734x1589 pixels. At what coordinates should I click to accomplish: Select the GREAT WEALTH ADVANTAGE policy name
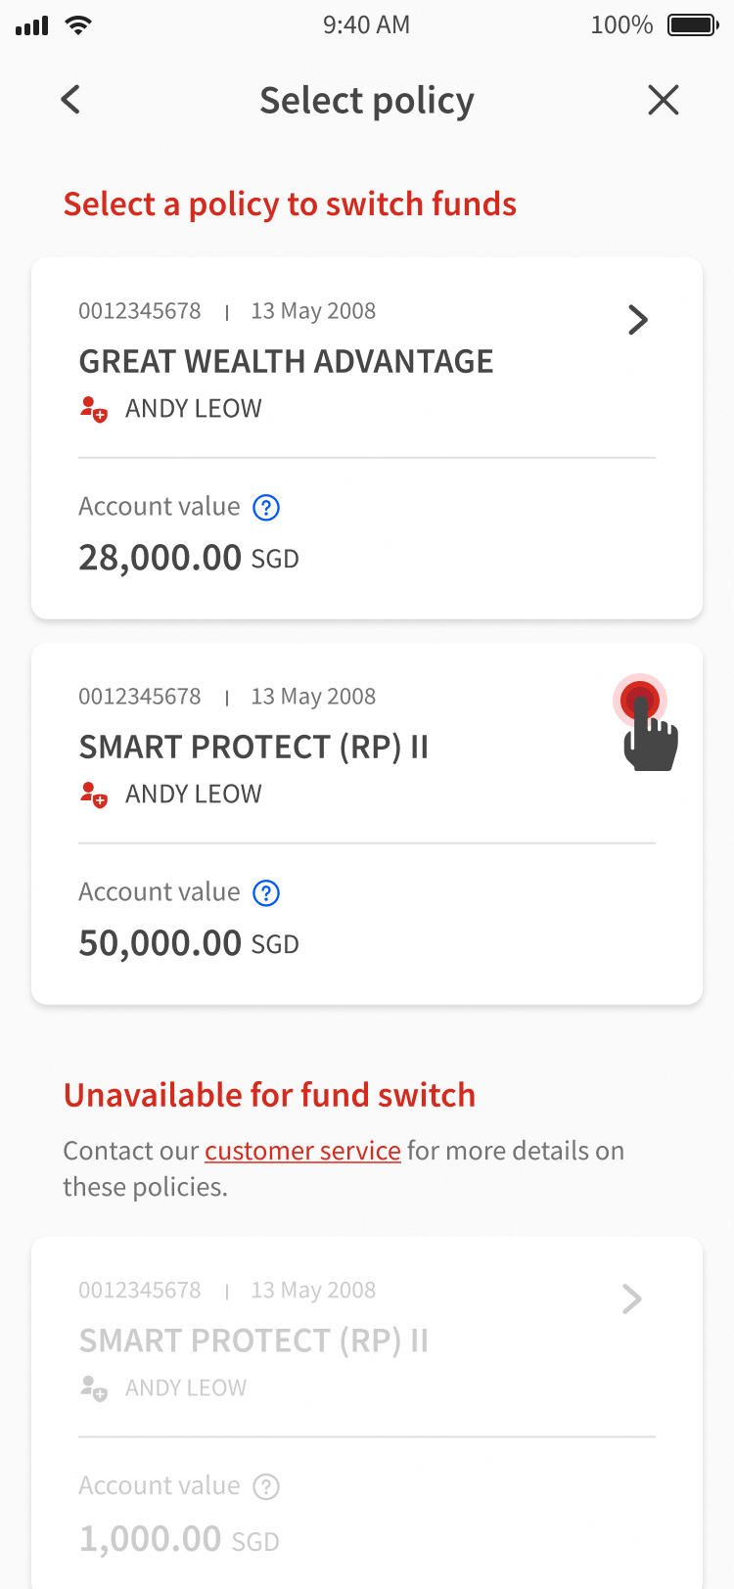(x=286, y=362)
